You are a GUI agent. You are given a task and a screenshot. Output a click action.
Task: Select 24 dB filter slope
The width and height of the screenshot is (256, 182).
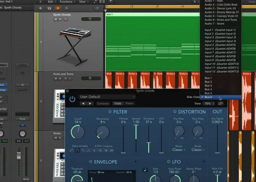pos(111,151)
